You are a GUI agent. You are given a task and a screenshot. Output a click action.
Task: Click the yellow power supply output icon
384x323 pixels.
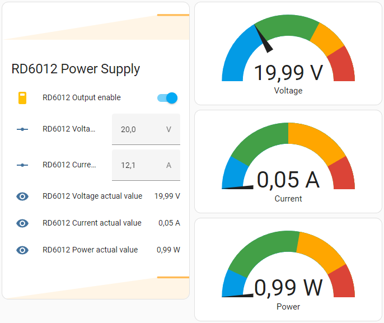tap(22, 98)
